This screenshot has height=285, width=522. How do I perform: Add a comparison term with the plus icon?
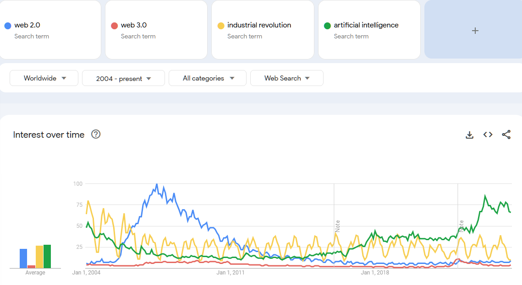[475, 31]
